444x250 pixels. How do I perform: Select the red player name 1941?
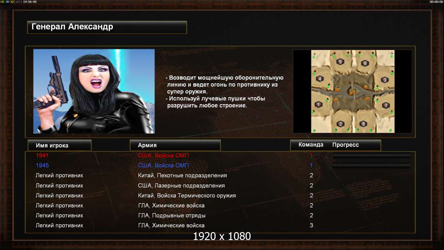(42, 155)
